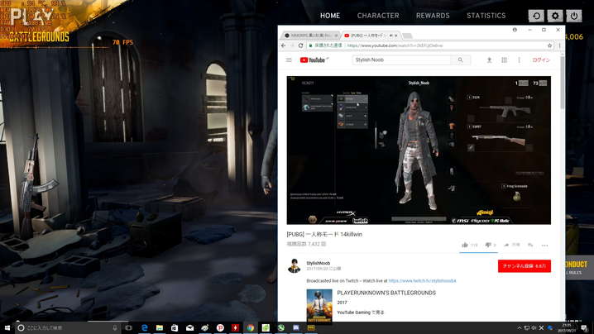Click the add-to-playlist icon under video
594x334 pixels.
pos(530,245)
